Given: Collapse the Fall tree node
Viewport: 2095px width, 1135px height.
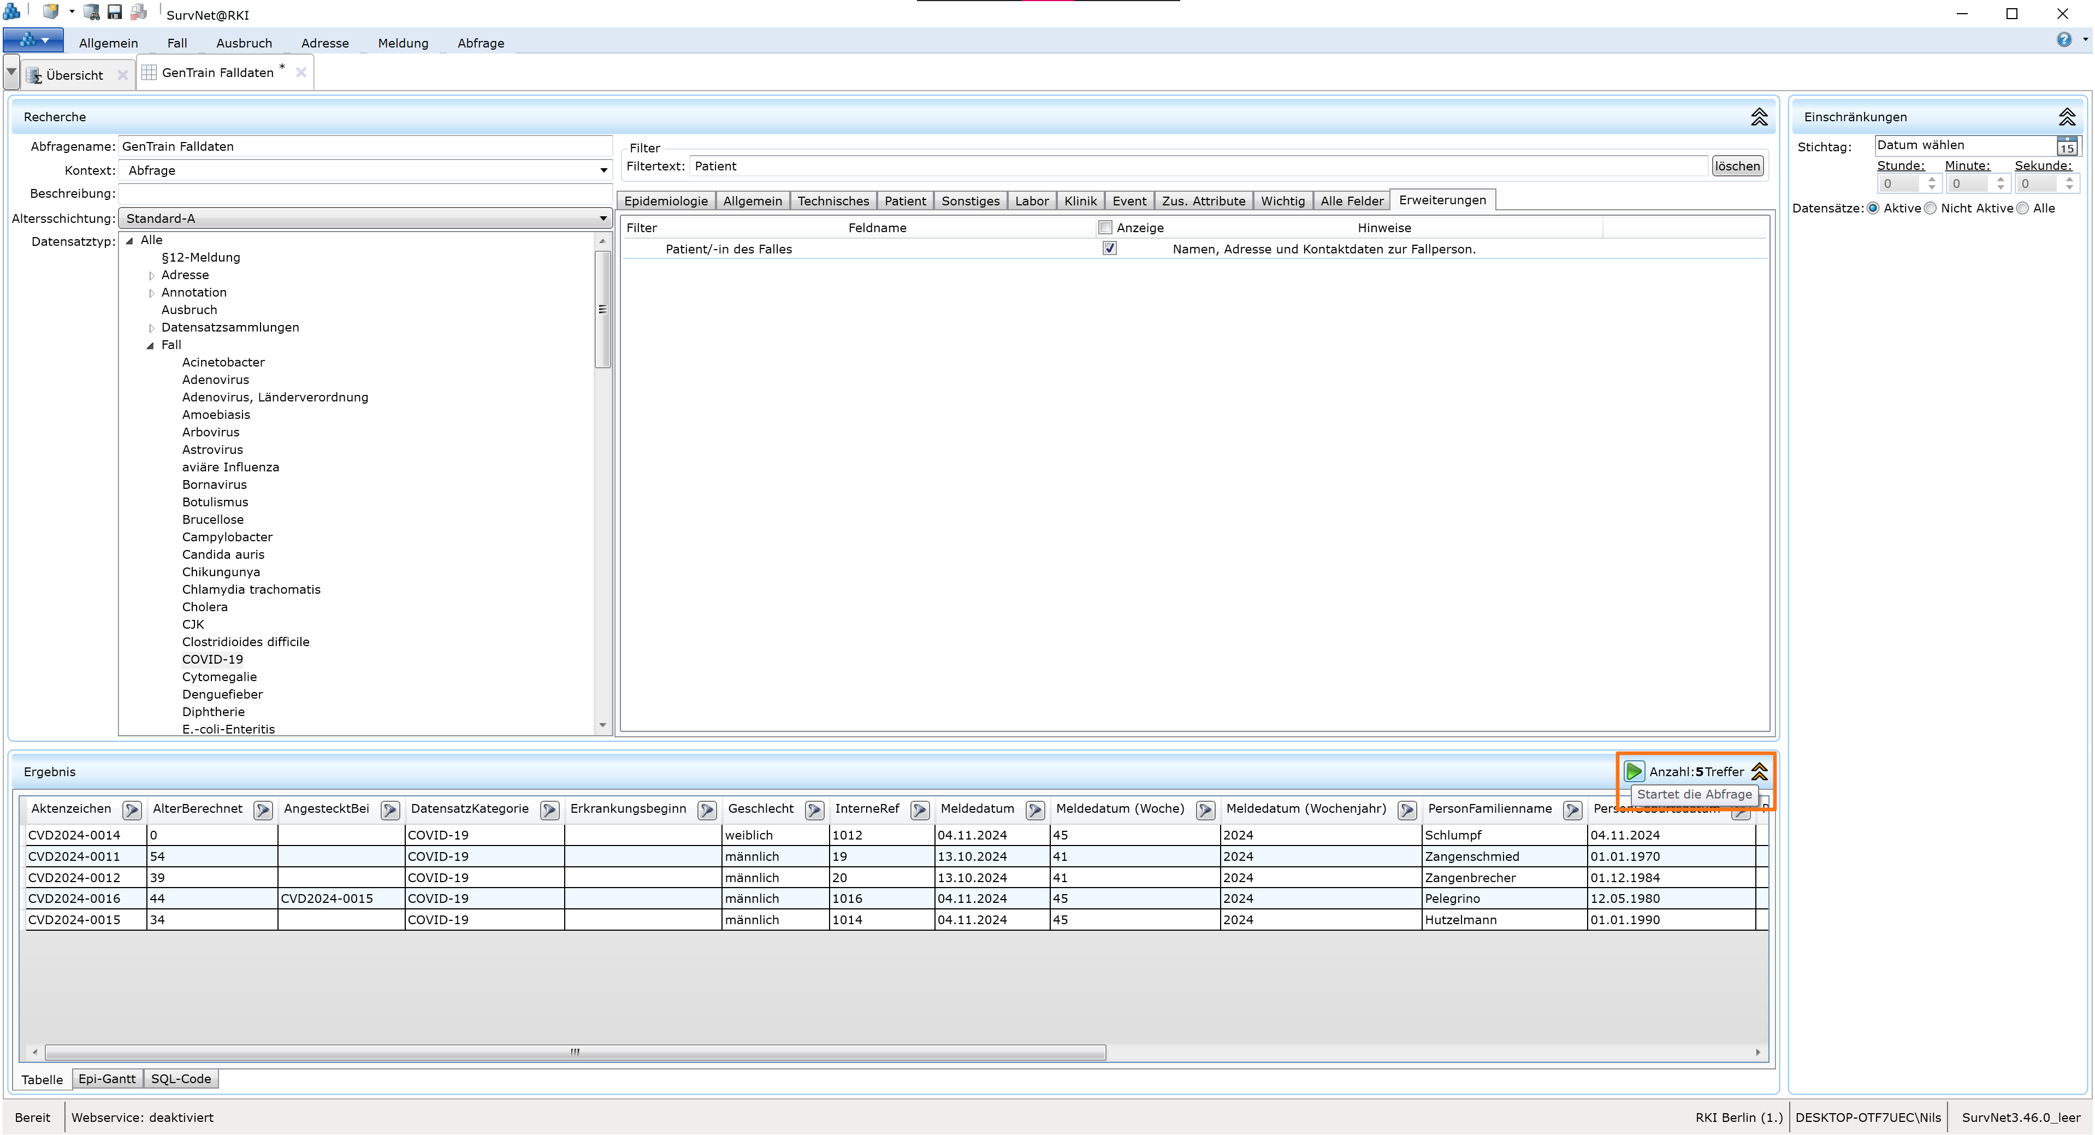Looking at the screenshot, I should tap(150, 345).
